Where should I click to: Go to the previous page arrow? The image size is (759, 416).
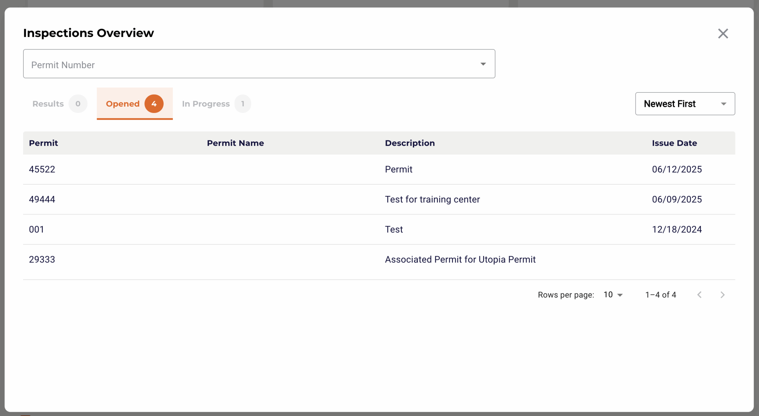[699, 295]
